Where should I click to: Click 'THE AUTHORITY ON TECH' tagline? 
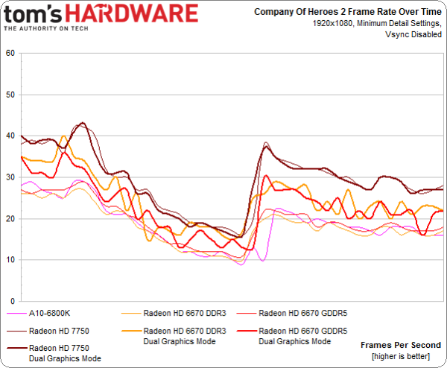coord(46,28)
